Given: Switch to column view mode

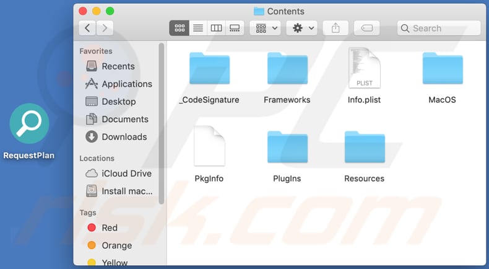Looking at the screenshot, I should coord(216,28).
